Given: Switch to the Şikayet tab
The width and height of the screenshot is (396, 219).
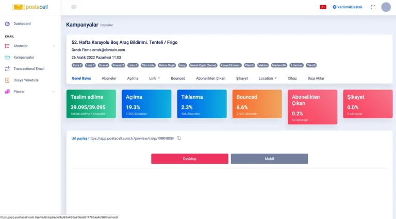Looking at the screenshot, I should (242, 78).
